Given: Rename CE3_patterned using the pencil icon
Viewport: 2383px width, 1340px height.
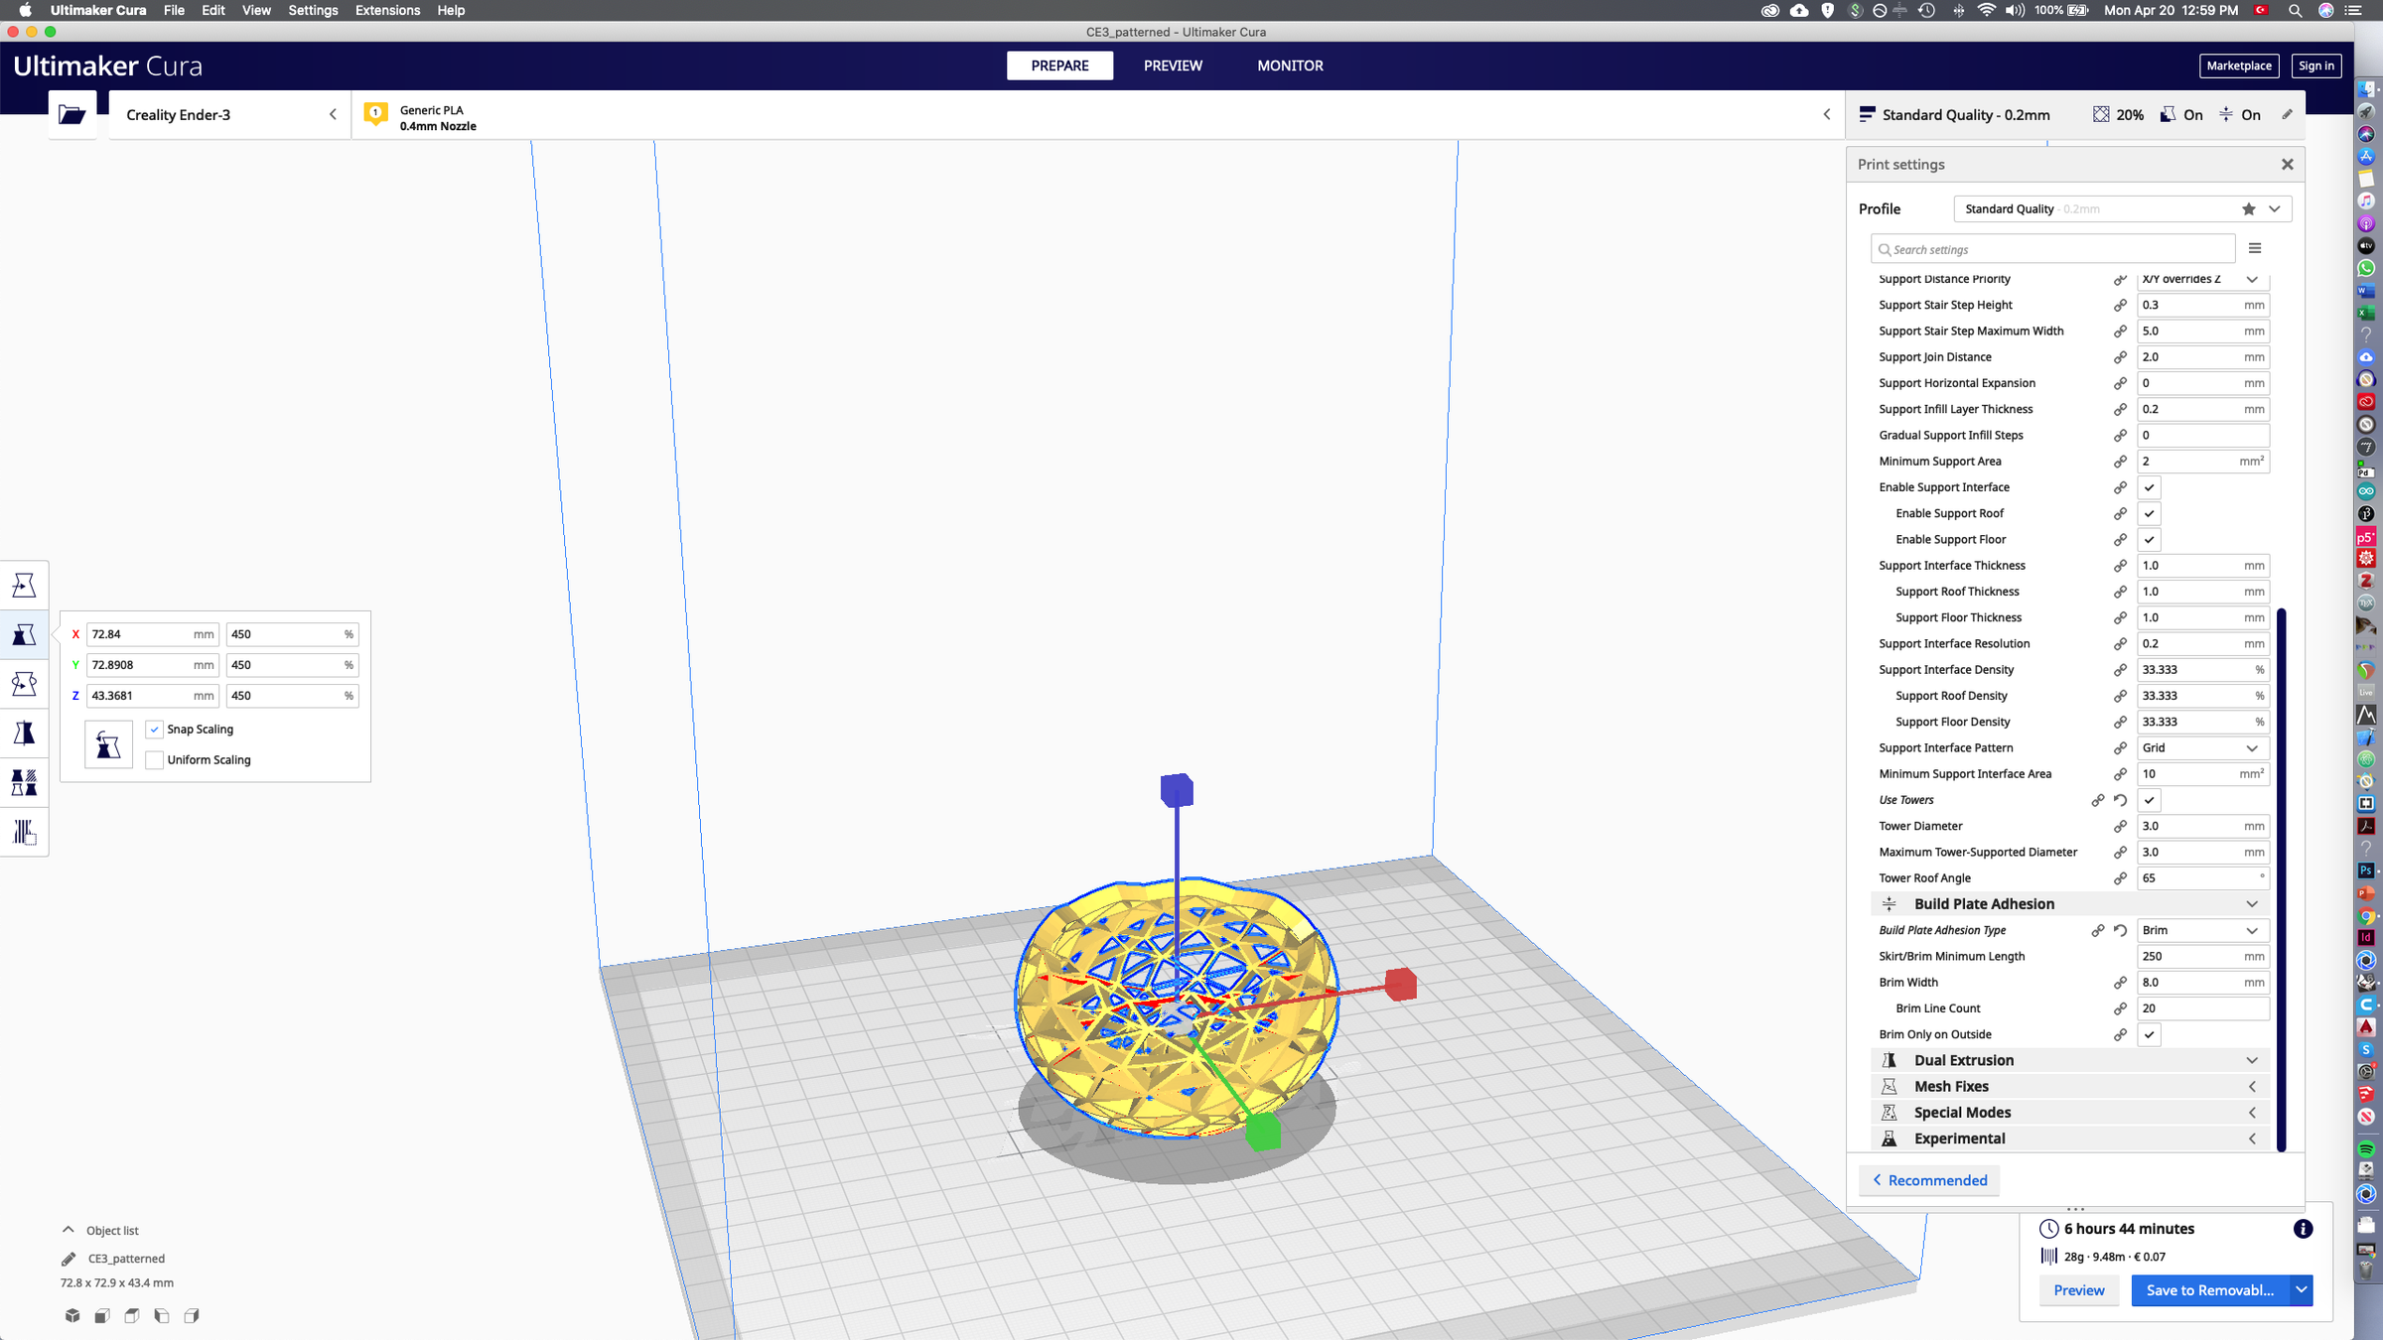Looking at the screenshot, I should (68, 1258).
